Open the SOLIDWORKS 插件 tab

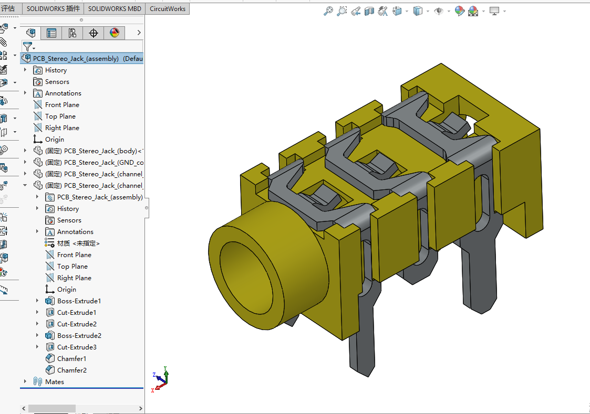pos(53,8)
